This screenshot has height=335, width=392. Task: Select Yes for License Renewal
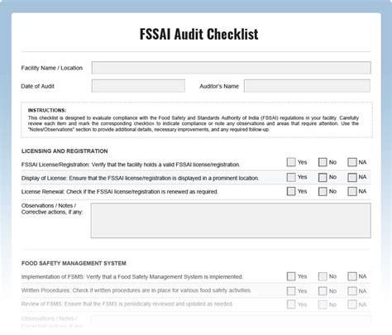coord(291,191)
